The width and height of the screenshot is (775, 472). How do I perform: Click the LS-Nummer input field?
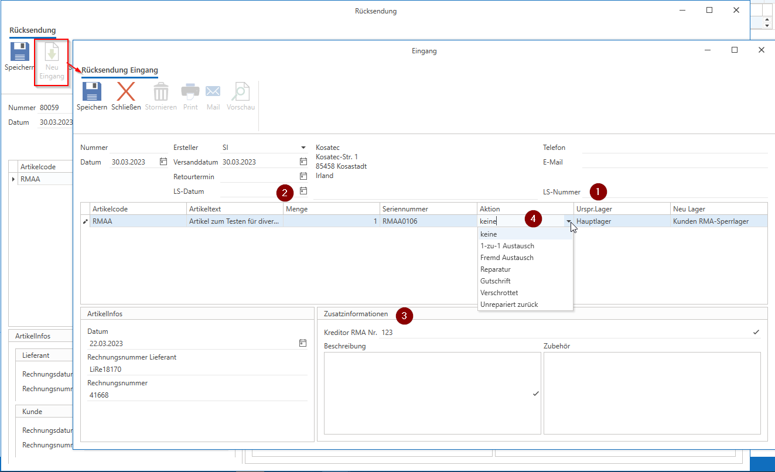coord(685,192)
